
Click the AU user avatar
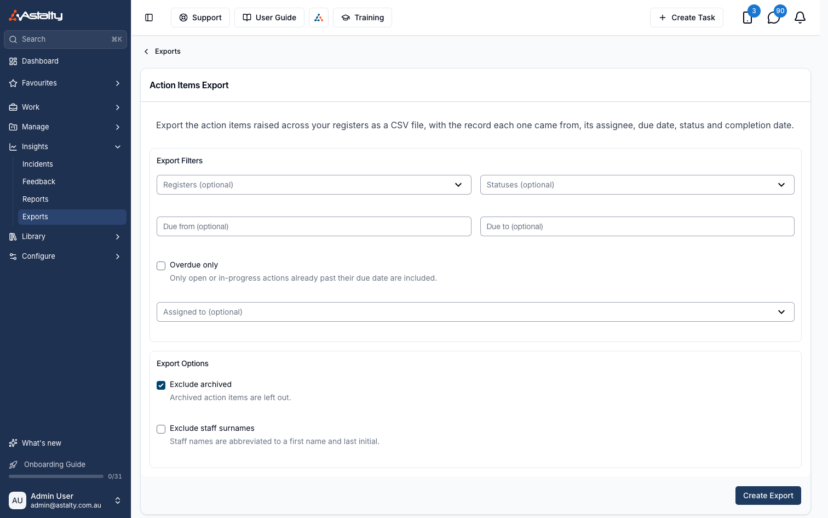tap(18, 500)
